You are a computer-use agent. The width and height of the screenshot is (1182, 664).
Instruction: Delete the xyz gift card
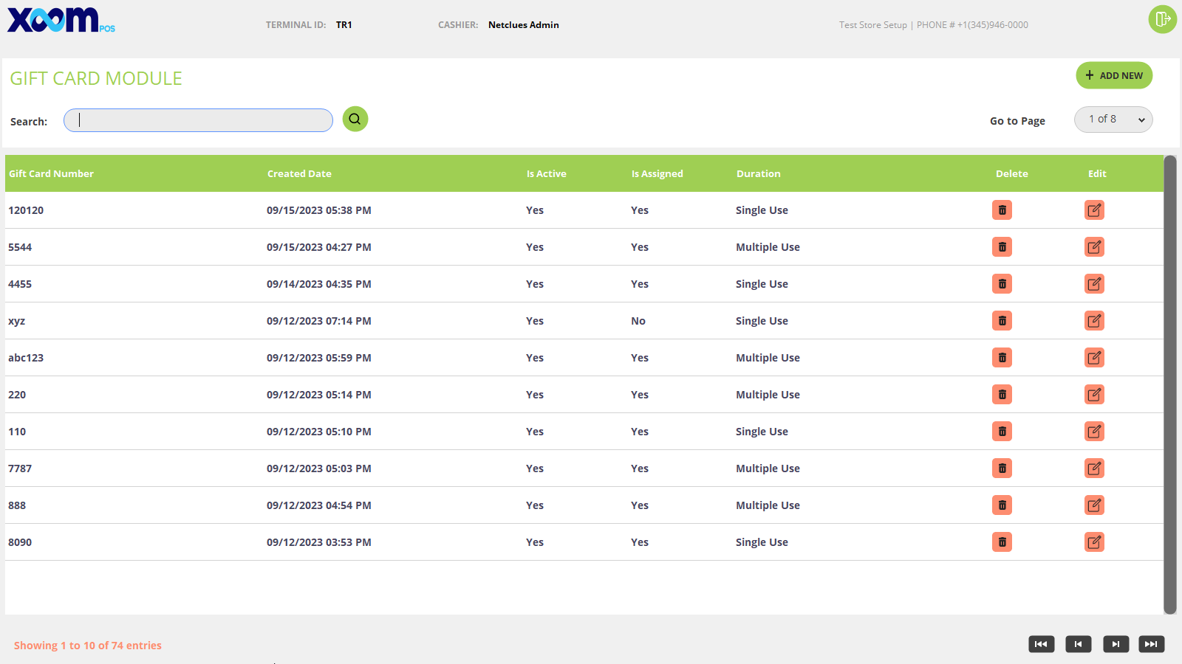click(1002, 321)
